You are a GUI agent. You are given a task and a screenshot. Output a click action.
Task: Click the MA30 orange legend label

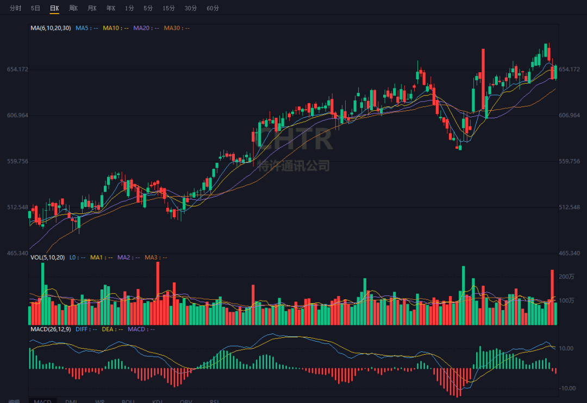(x=177, y=28)
